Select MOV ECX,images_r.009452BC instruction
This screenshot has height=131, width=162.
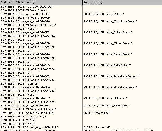point(37,128)
